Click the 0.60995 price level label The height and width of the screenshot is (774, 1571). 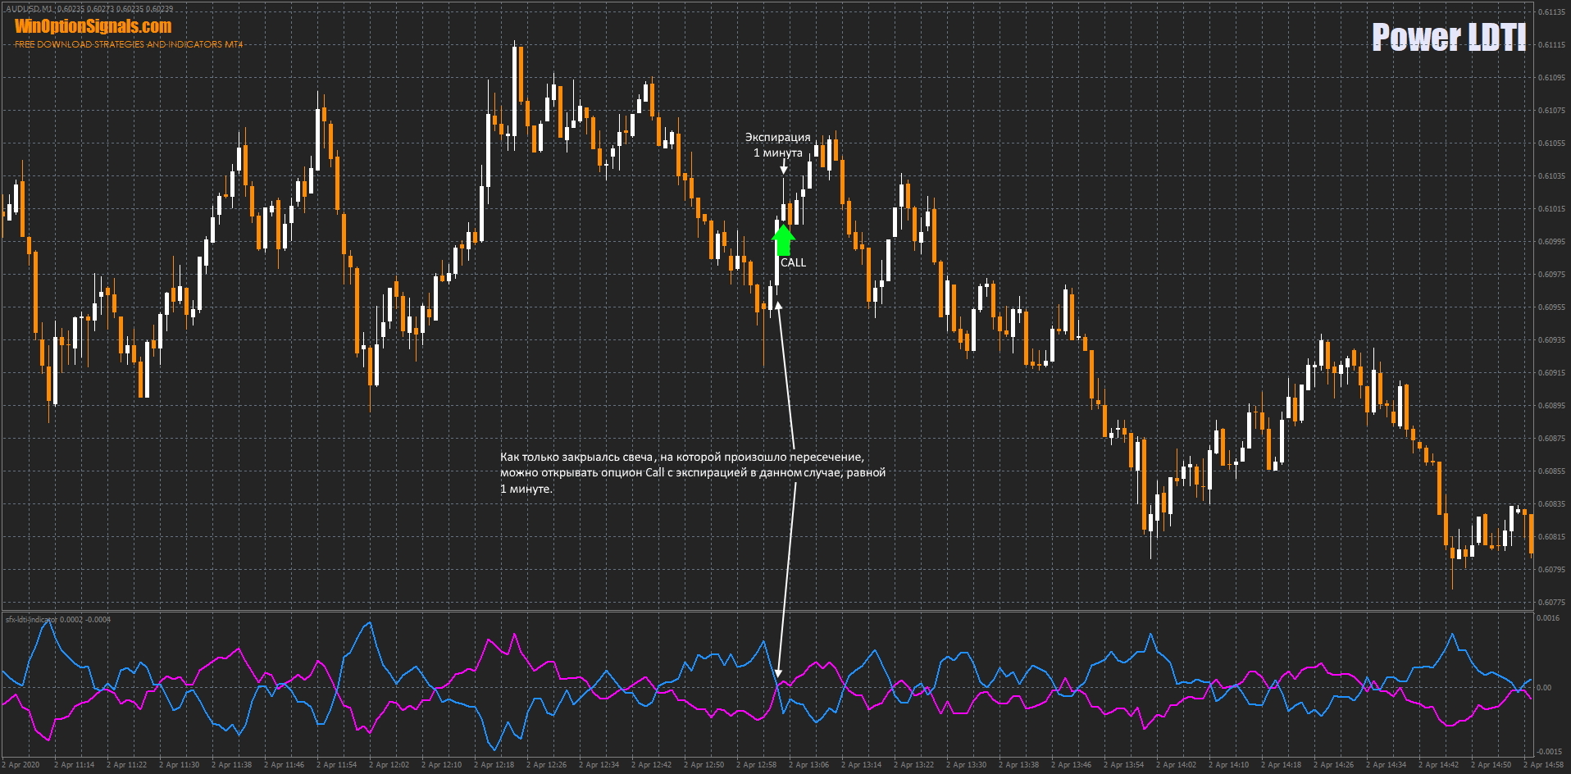point(1552,242)
